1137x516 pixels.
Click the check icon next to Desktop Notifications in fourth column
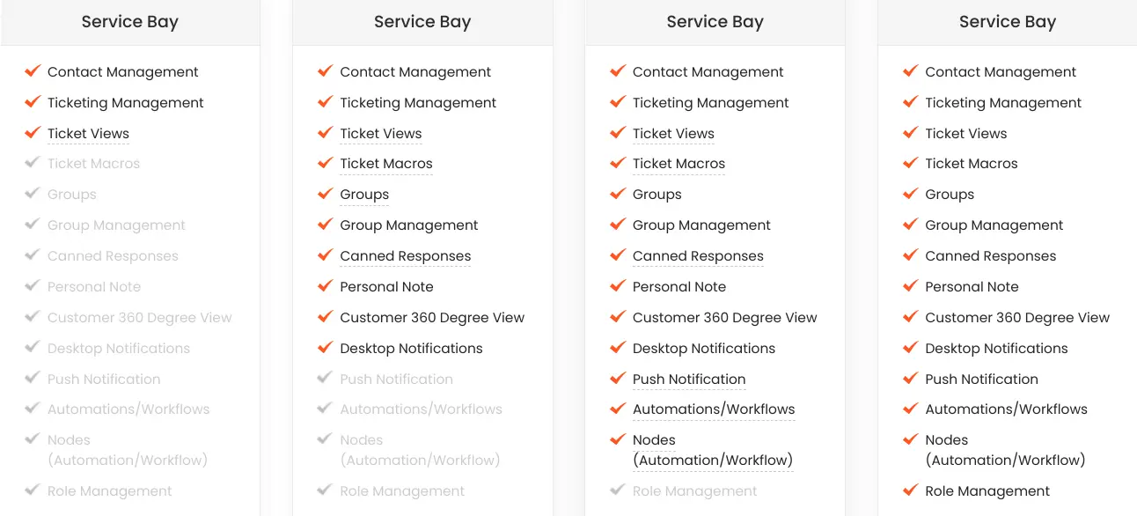coord(910,348)
